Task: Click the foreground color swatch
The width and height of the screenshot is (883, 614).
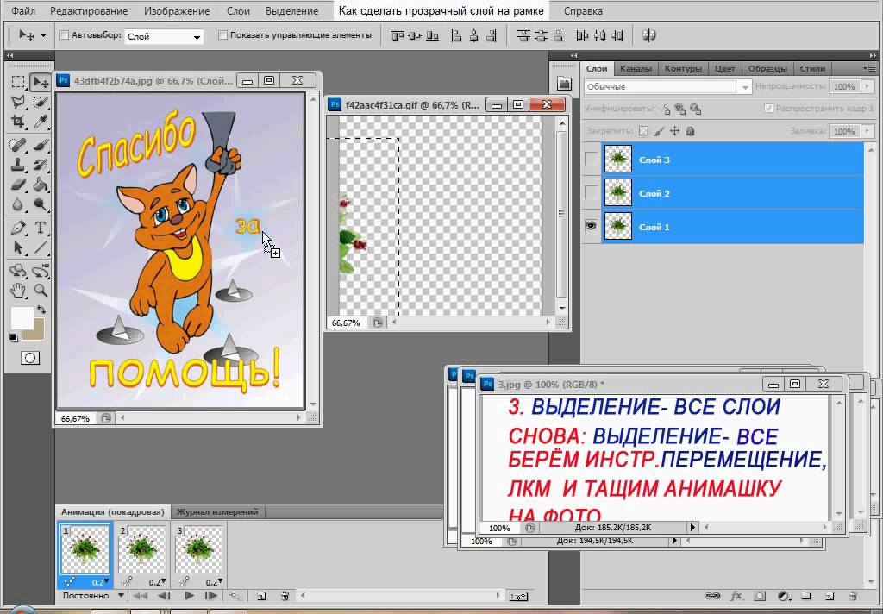Action: point(22,318)
